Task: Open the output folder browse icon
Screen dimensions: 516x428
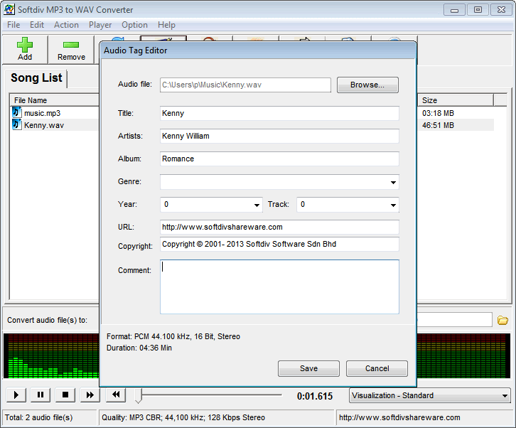Action: [x=502, y=320]
